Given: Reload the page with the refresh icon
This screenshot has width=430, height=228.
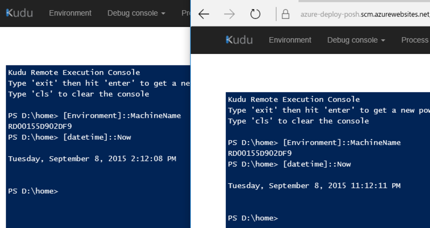Looking at the screenshot, I should (255, 14).
